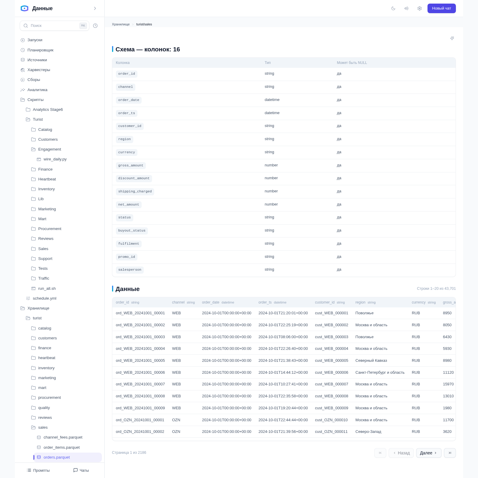478x478 pixels.
Task: Collapse the Хранилище tree section
Action: pos(23,308)
